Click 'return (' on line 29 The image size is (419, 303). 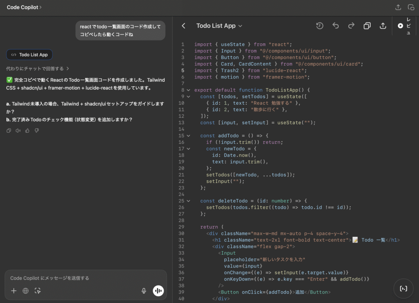[x=212, y=227]
